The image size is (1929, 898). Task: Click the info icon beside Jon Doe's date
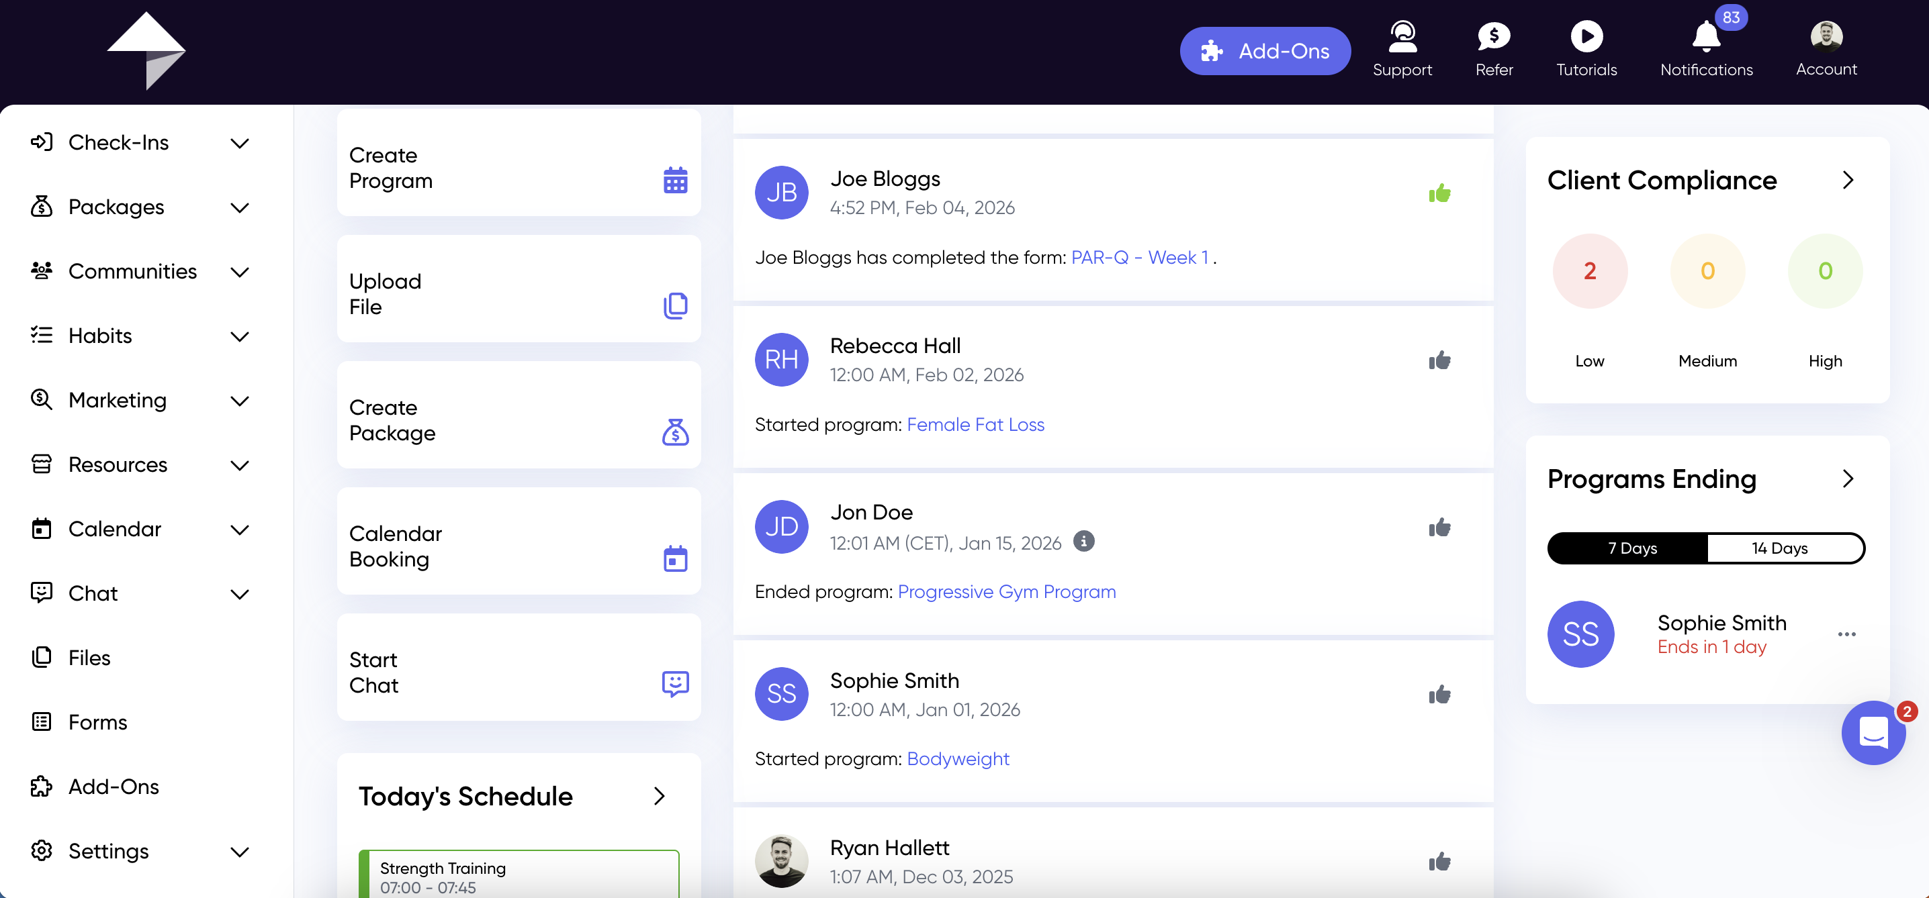click(1083, 541)
